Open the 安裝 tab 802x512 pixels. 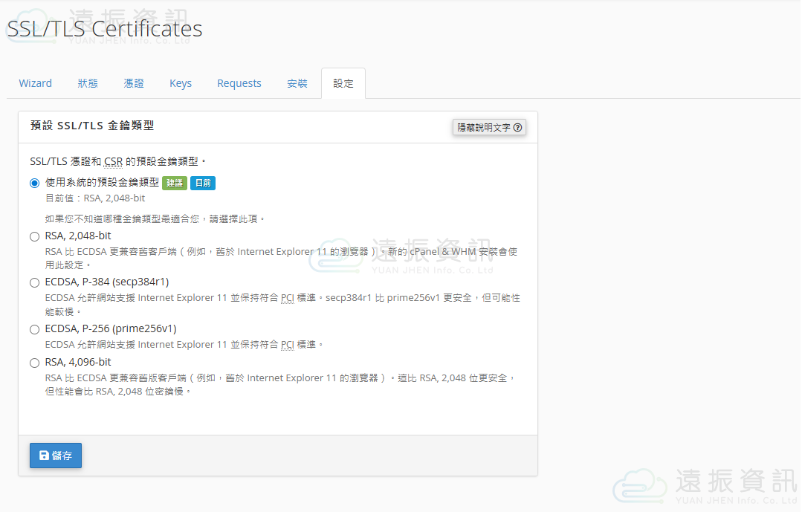click(x=297, y=83)
